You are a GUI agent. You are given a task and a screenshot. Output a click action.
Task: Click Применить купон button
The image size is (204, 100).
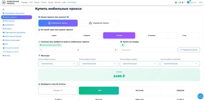[x=189, y=50]
